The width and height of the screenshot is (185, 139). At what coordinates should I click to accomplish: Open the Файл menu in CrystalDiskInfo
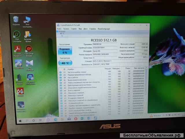pyautogui.click(x=59, y=29)
